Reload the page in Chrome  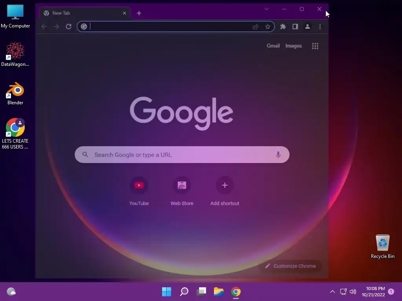(x=68, y=27)
